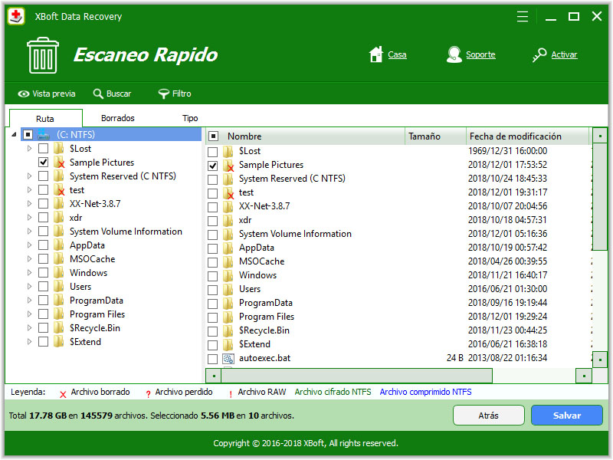613x460 pixels.
Task: Click the deleted test folder icon in tree
Action: [x=59, y=190]
